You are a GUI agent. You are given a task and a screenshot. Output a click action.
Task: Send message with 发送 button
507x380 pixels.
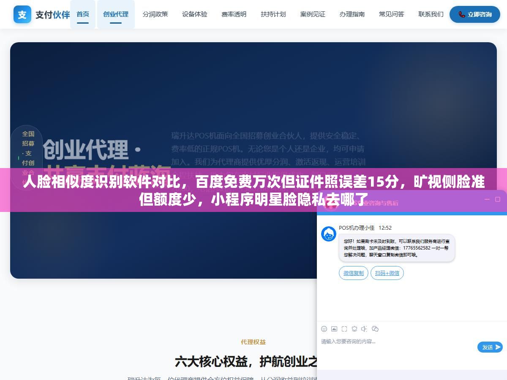490,347
